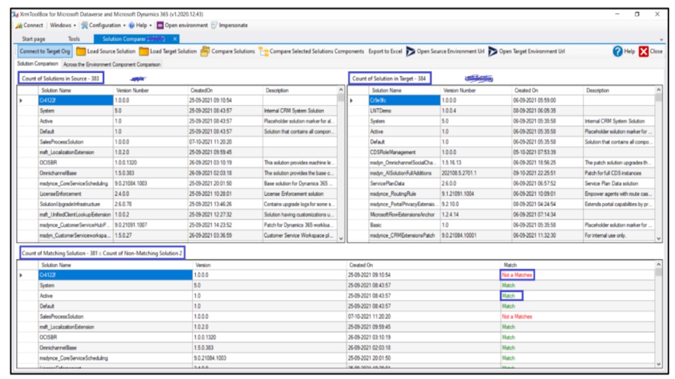Switch to the Start page tab

[x=34, y=39]
